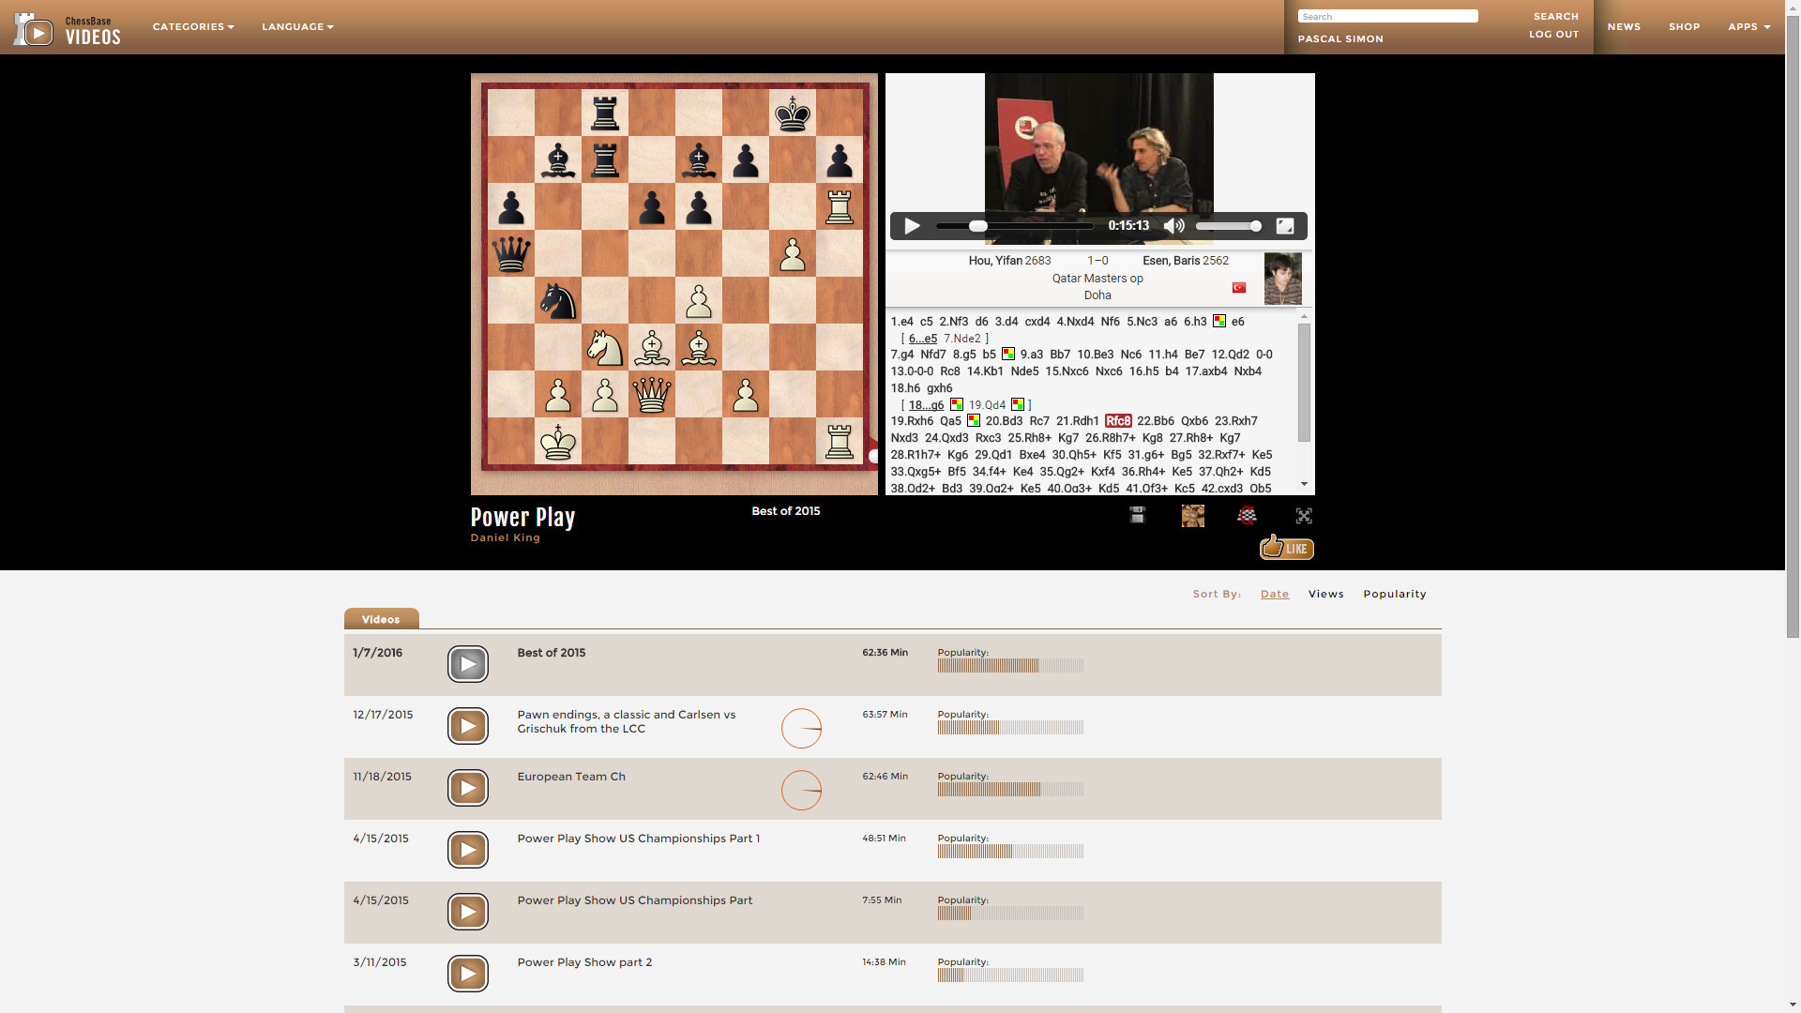Play the video with the play button
The image size is (1801, 1013).
pos(911,225)
